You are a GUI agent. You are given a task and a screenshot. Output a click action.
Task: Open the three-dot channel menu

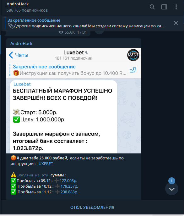(176, 7)
